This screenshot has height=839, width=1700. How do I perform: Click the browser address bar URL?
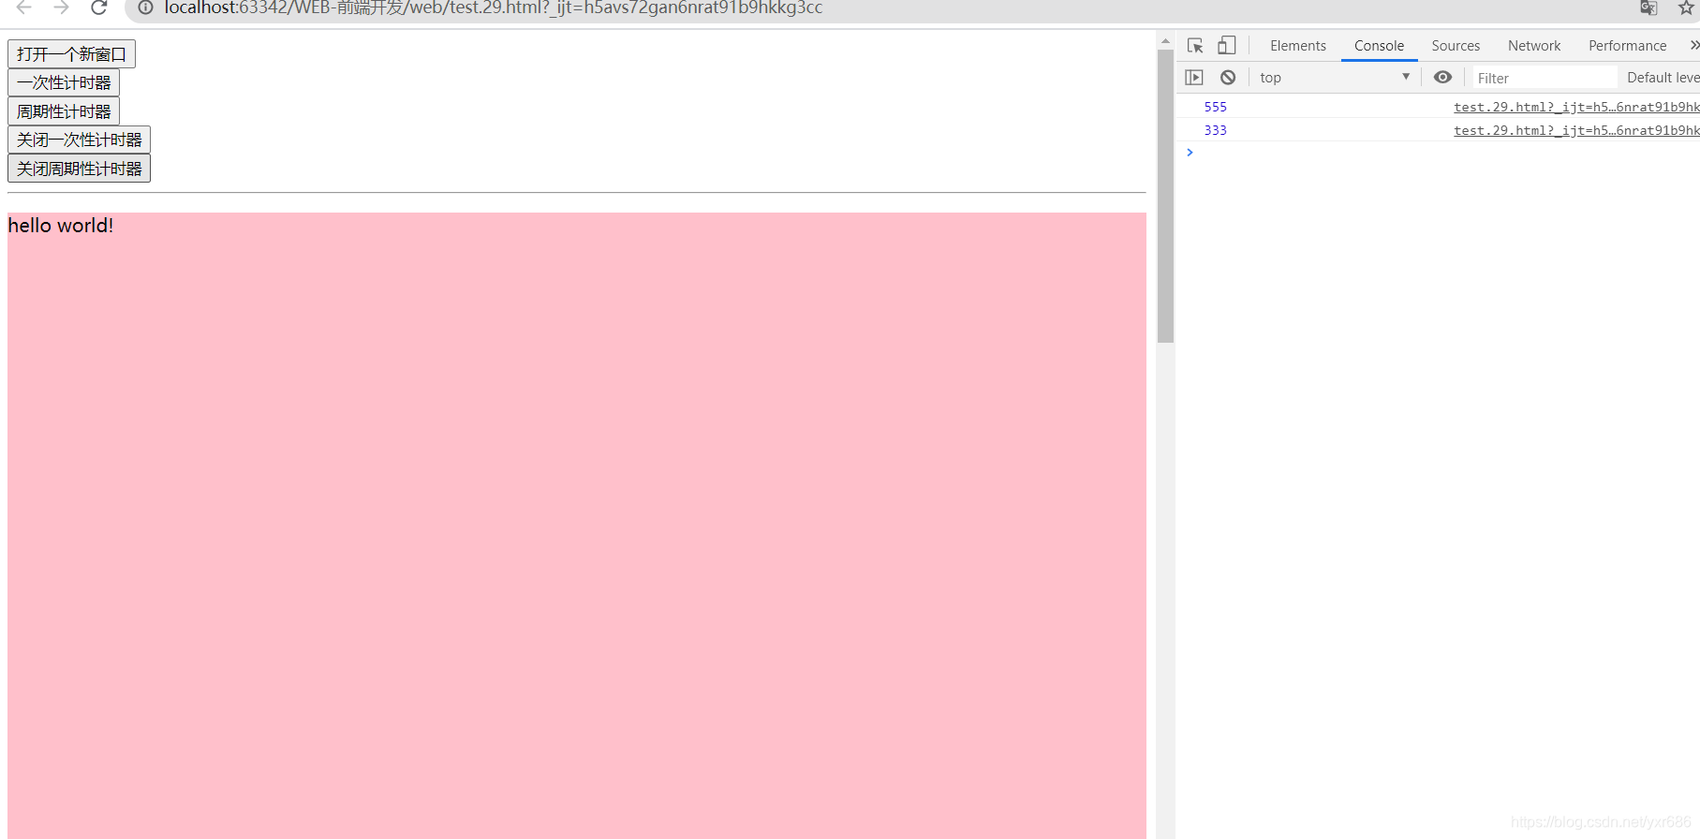pyautogui.click(x=494, y=7)
